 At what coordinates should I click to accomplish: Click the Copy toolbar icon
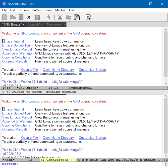pos(68,17)
